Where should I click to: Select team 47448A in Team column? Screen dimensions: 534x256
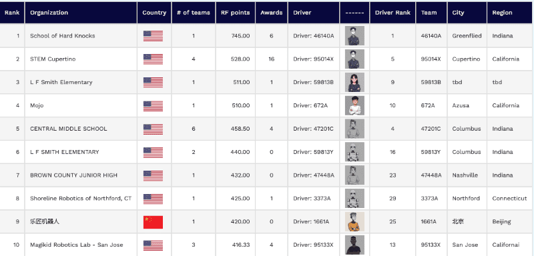431,175
